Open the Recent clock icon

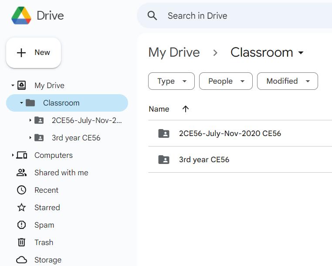coord(21,190)
